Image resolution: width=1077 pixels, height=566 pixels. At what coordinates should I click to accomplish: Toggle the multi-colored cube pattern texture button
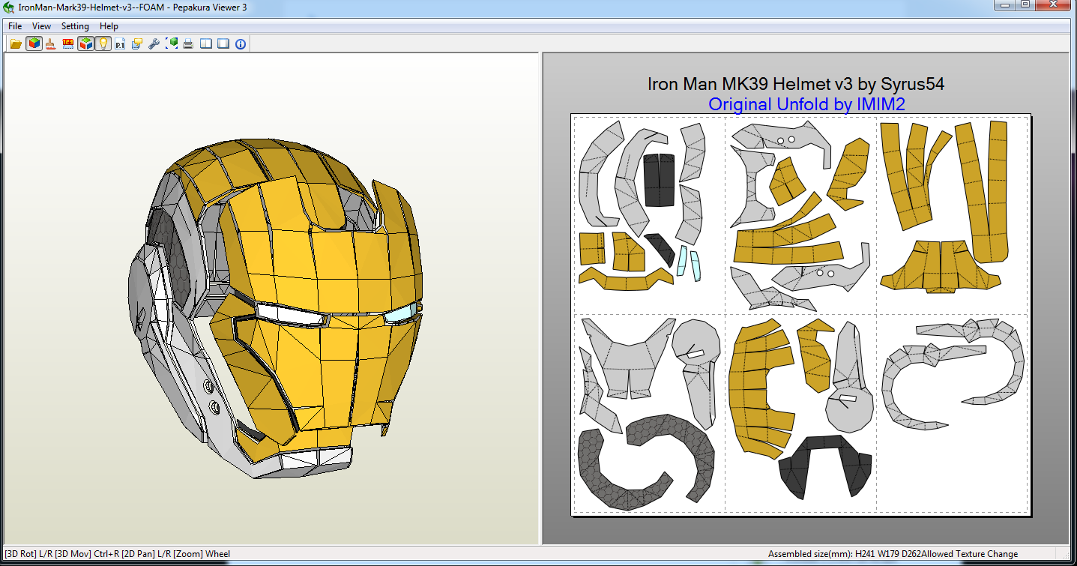(85, 43)
